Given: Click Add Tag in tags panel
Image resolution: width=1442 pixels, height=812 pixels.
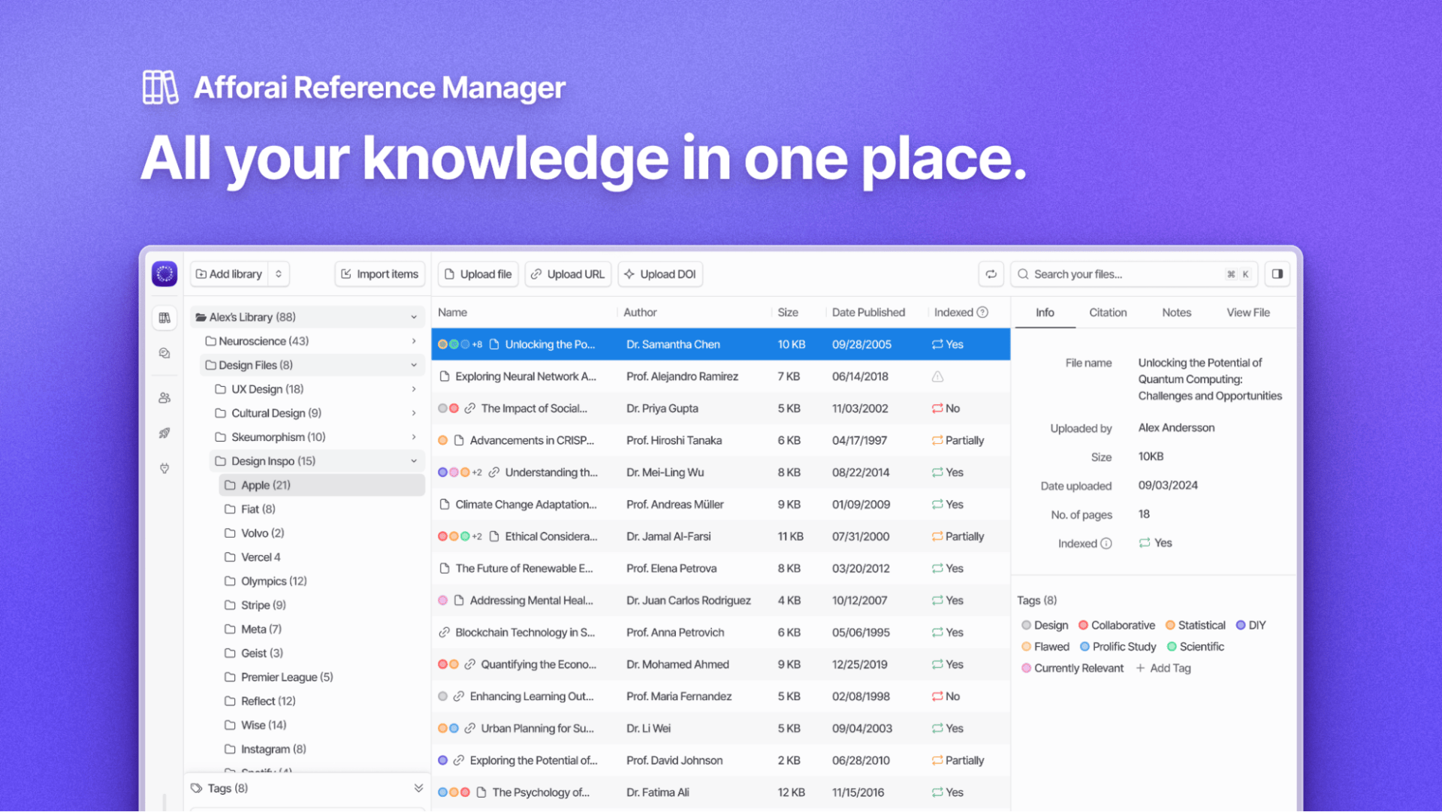Looking at the screenshot, I should [x=1163, y=668].
